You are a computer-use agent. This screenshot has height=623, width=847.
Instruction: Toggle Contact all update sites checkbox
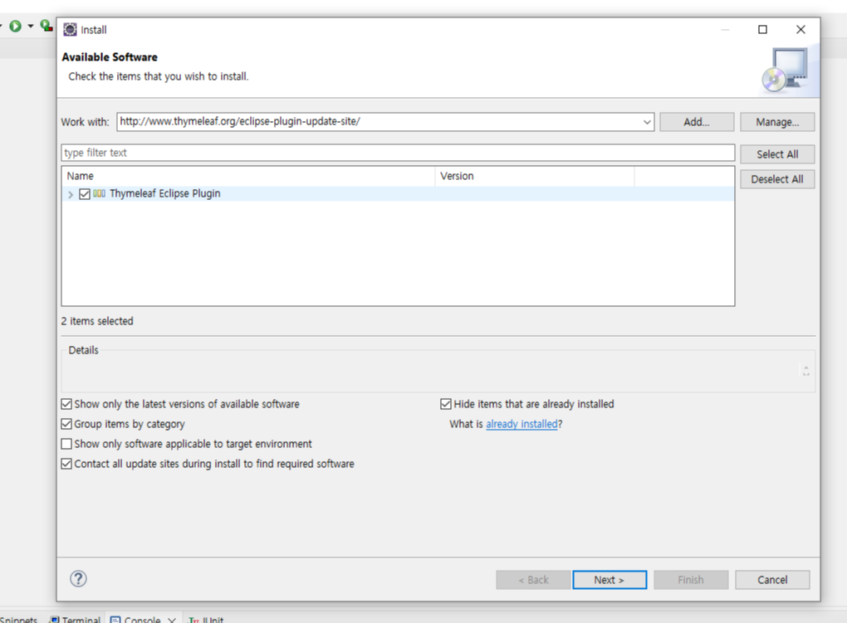[x=66, y=464]
